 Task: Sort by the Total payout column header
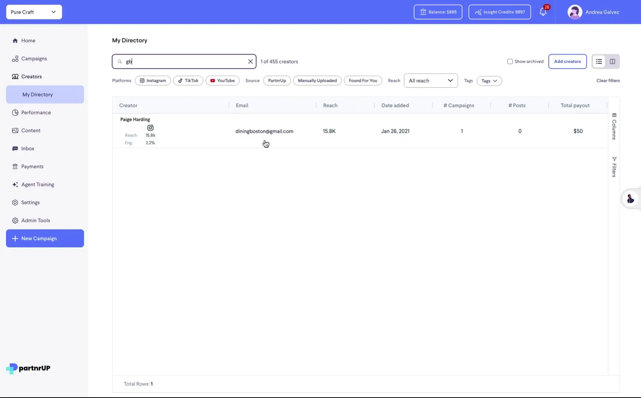575,106
